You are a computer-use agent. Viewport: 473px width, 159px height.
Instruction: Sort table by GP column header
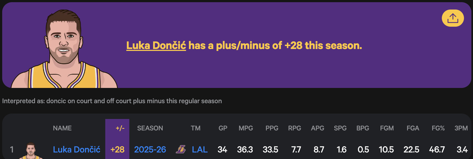click(x=223, y=128)
